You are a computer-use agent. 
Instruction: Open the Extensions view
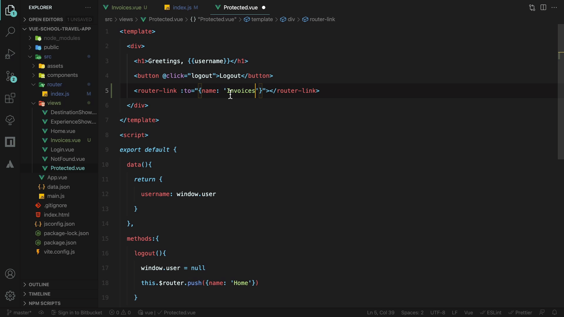point(10,98)
